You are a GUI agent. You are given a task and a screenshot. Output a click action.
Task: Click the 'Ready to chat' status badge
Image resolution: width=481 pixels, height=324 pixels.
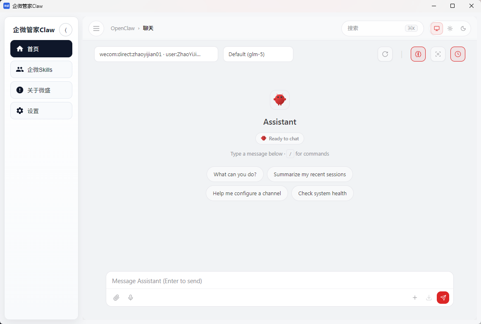pos(280,139)
